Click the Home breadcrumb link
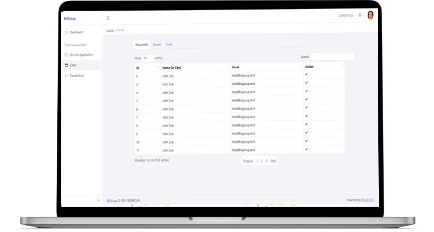 click(x=110, y=30)
